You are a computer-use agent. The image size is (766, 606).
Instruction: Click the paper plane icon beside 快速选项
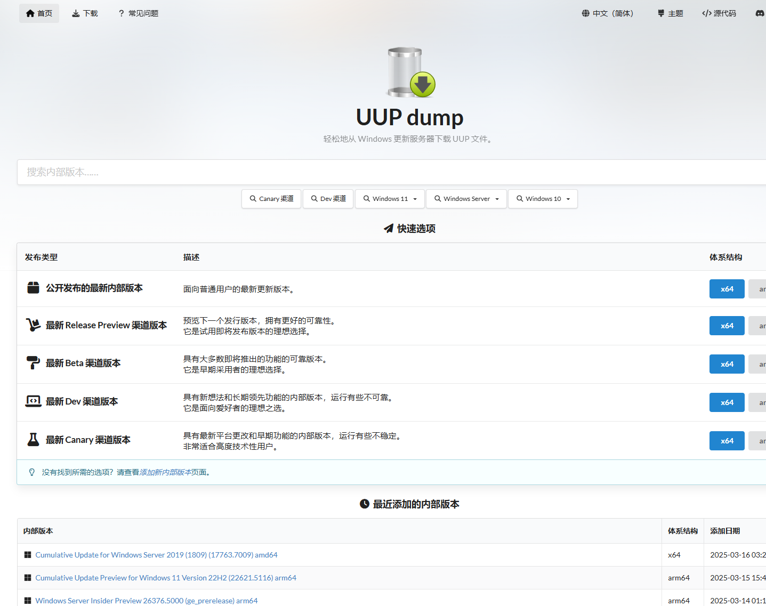pos(389,229)
